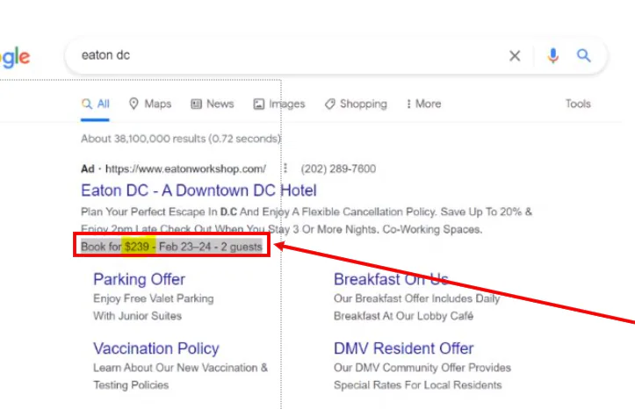The width and height of the screenshot is (635, 409).
Task: Open the Parking Offer sitelink
Action: (139, 279)
